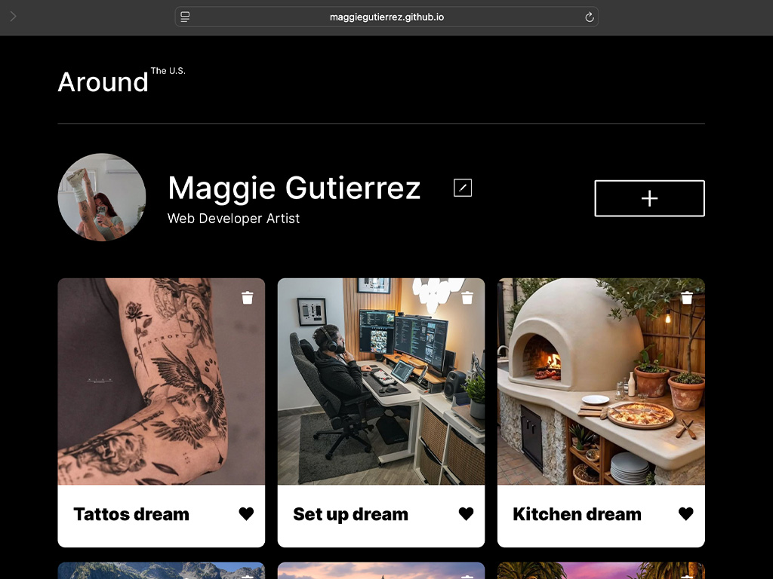This screenshot has width=773, height=579.
Task: Like the Tattos dream card
Action: 246,514
